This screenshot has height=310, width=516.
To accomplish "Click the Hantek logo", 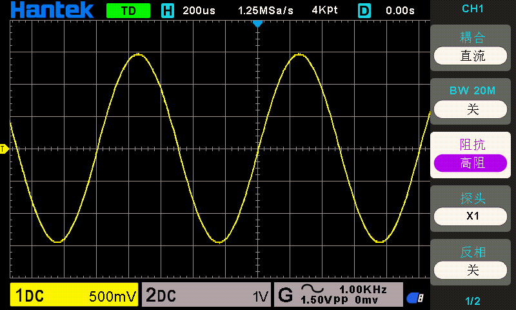I will [x=52, y=10].
